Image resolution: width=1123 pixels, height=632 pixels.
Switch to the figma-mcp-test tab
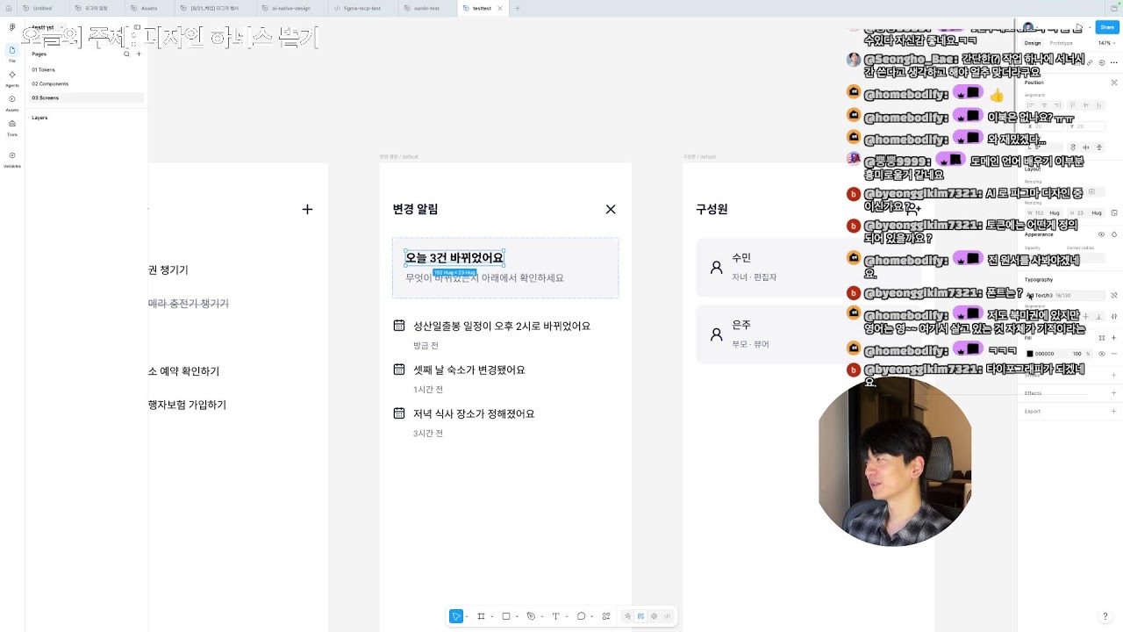(x=362, y=8)
